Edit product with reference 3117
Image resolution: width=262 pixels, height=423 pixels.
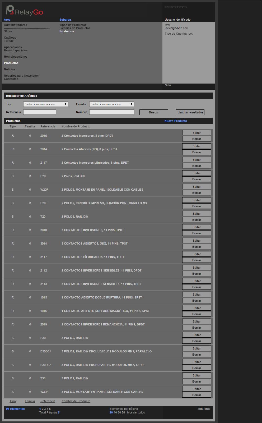(x=196, y=254)
